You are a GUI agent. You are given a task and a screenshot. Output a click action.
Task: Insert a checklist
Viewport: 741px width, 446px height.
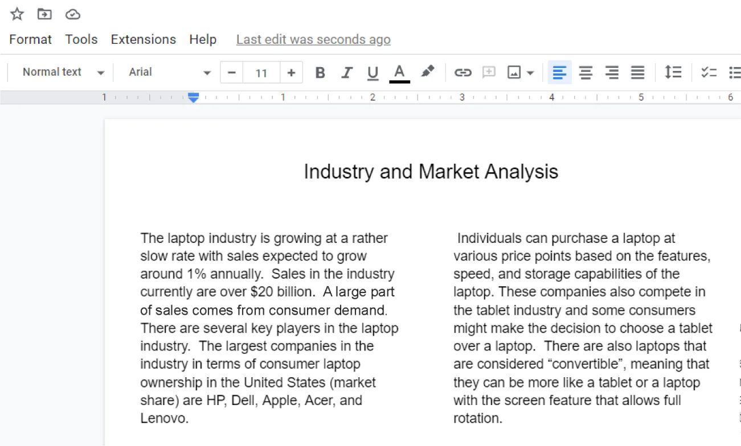pos(709,72)
